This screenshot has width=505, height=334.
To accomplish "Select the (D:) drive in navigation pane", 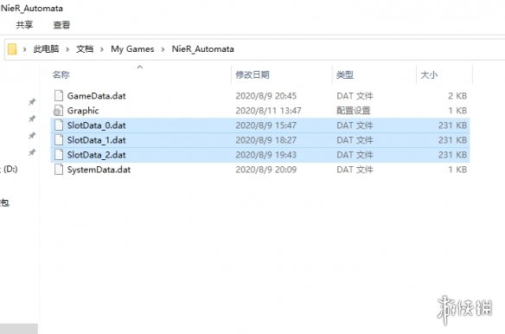I will tap(10, 169).
